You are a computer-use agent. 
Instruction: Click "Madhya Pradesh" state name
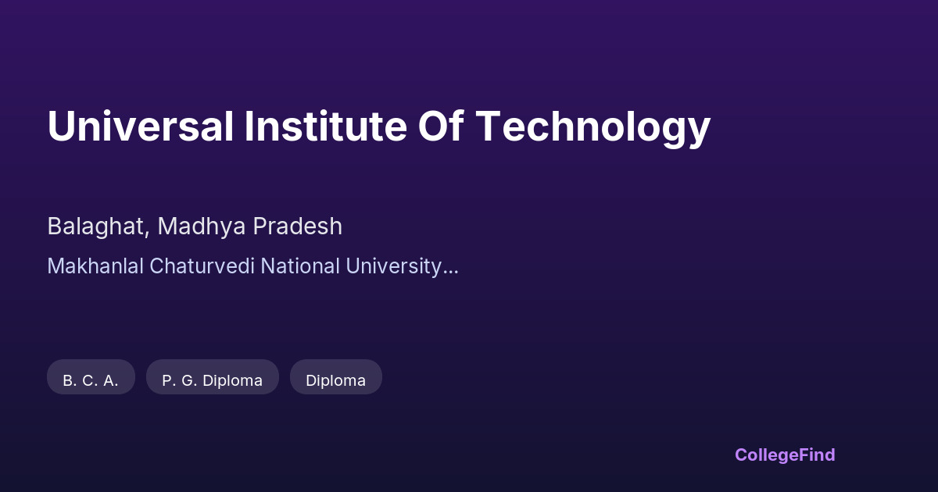pos(250,226)
